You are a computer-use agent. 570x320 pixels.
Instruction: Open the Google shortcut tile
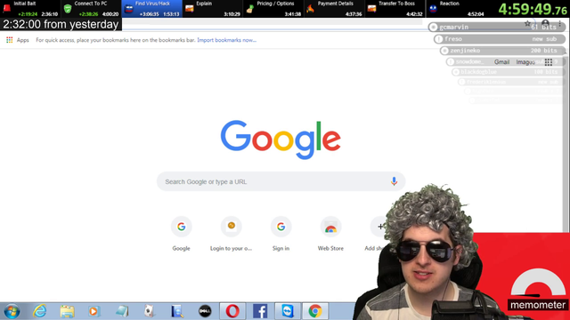point(181,233)
